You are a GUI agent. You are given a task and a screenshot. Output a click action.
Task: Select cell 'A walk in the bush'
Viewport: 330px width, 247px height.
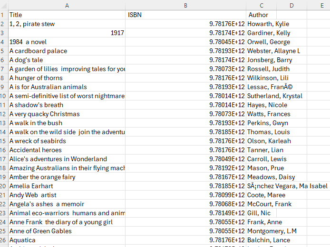click(x=67, y=123)
